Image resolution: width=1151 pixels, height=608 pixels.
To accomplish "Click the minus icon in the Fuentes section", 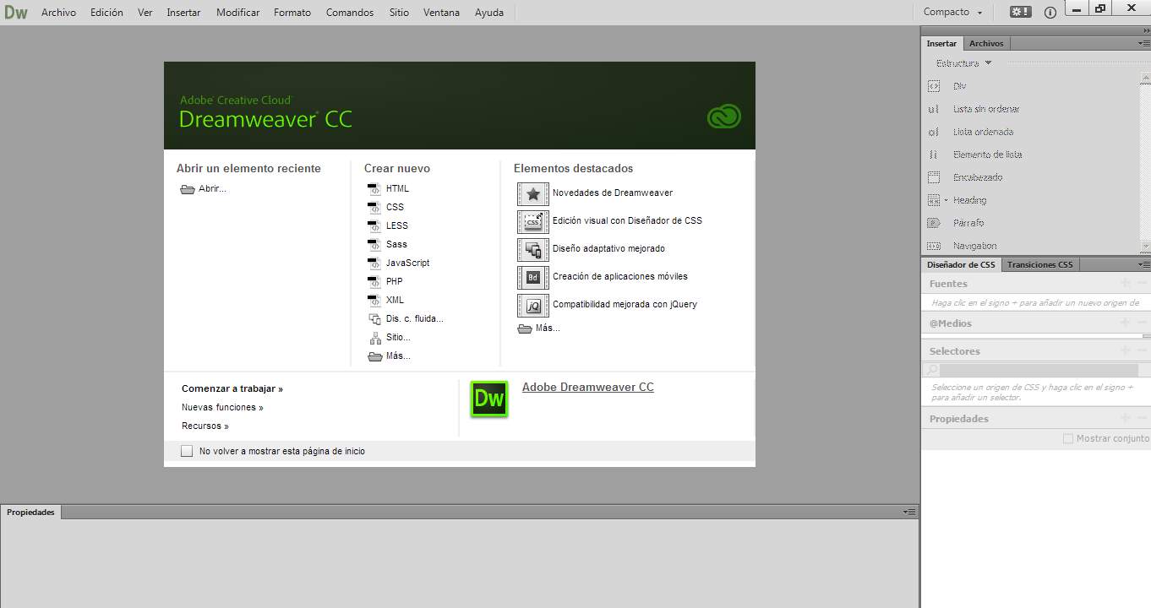I will (x=1142, y=283).
